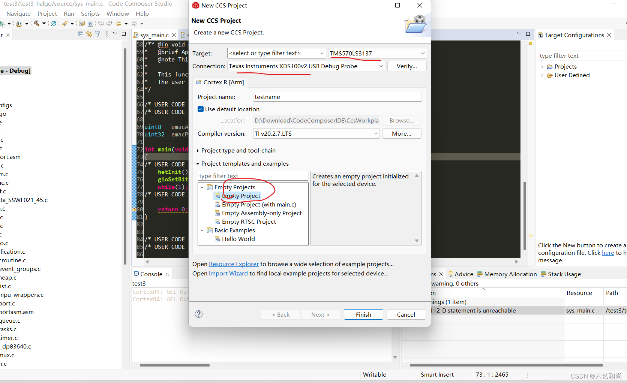This screenshot has width=627, height=383.
Task: Click the debug bug icon in toolbar
Action: pyautogui.click(x=2, y=24)
